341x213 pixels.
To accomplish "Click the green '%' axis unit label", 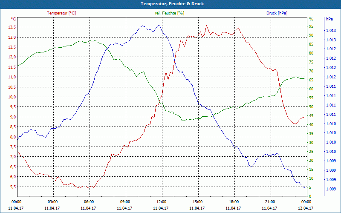I will [x=311, y=19].
